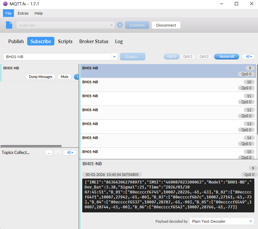Screen dimensions: 258x229
Task: Click second greyed Topics Collector ellipsis button
Action: [x=58, y=153]
